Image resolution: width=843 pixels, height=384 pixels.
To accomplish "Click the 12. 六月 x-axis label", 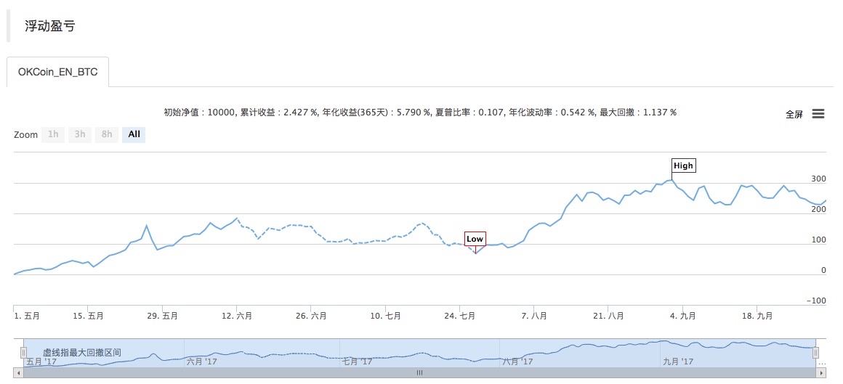I will point(238,316).
